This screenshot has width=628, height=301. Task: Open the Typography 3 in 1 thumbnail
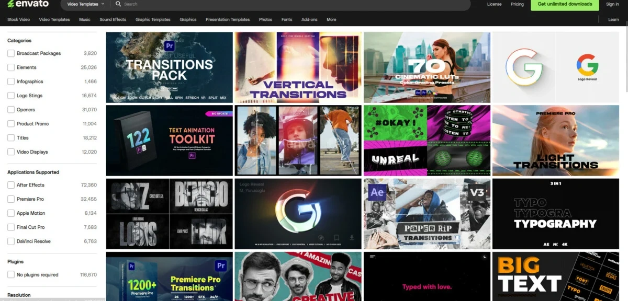click(556, 214)
